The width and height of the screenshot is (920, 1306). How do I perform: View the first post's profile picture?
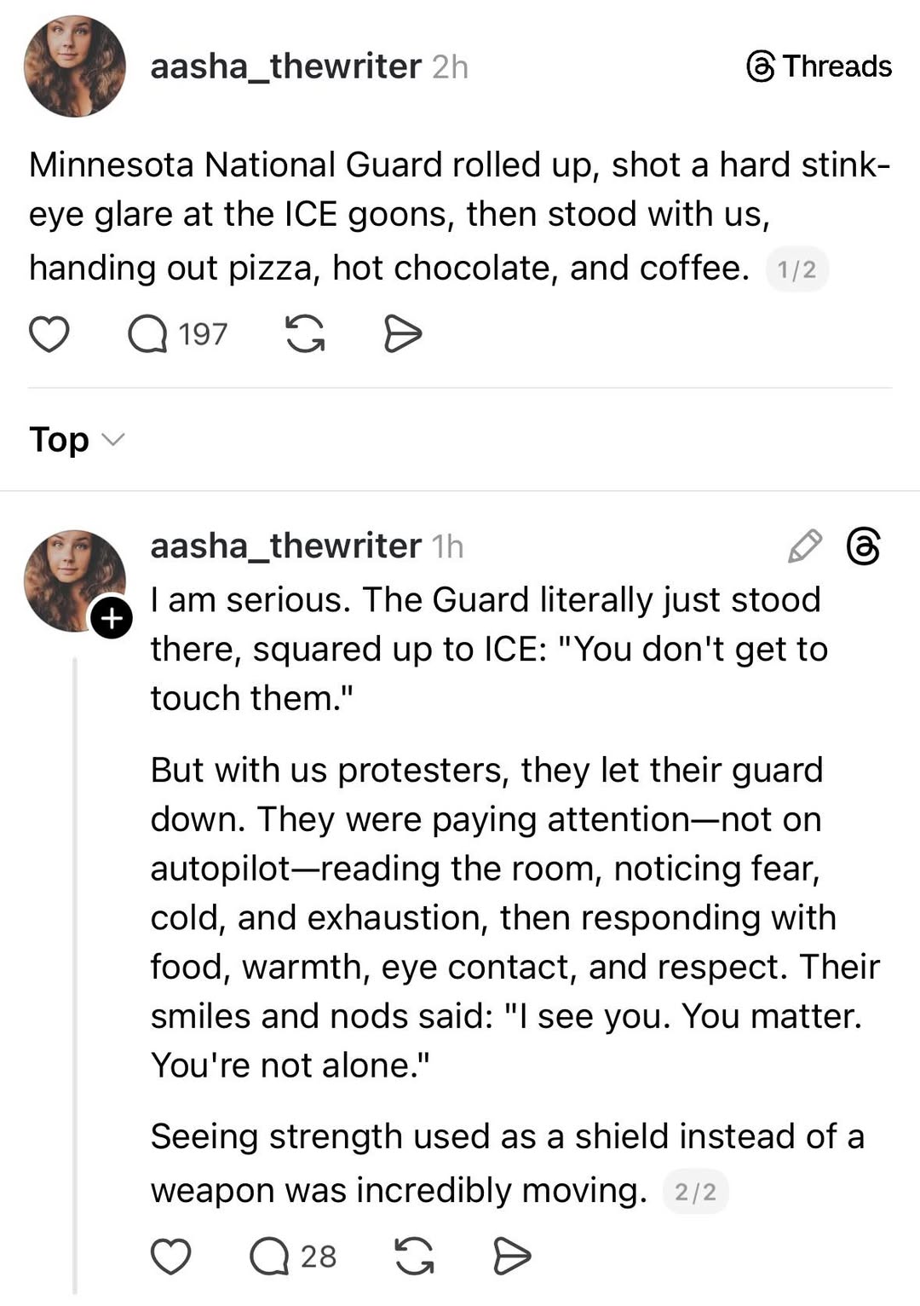(75, 66)
